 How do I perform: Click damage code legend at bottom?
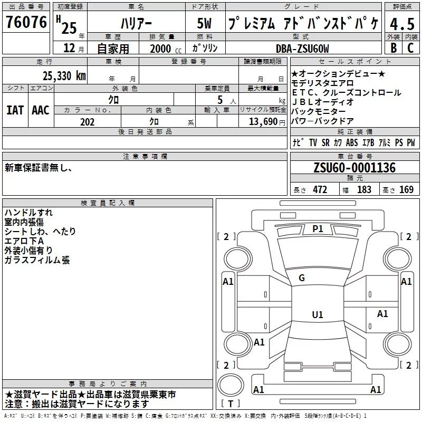[x=185, y=416]
